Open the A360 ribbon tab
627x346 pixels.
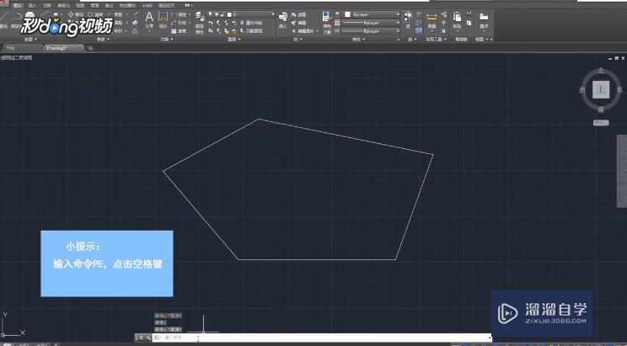pos(147,6)
